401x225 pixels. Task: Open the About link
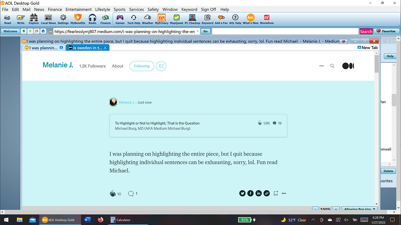point(118,66)
